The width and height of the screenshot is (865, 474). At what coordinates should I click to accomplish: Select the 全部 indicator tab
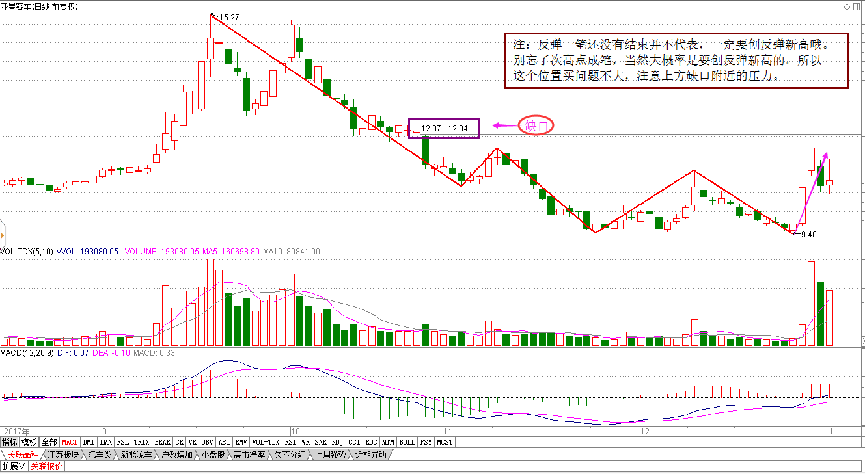[x=49, y=442]
